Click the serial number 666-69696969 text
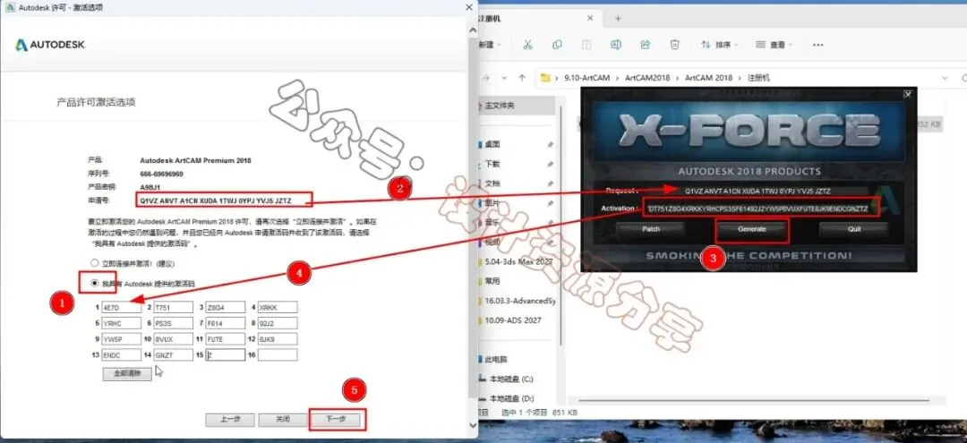Screen dimensions: 967x443 coord(161,174)
